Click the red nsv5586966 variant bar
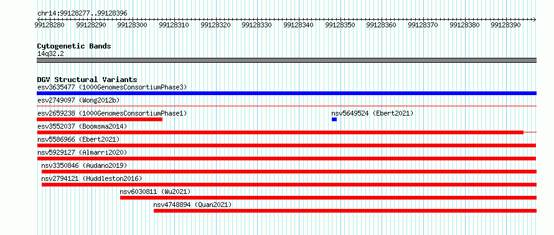This screenshot has width=554, height=235. (x=286, y=145)
